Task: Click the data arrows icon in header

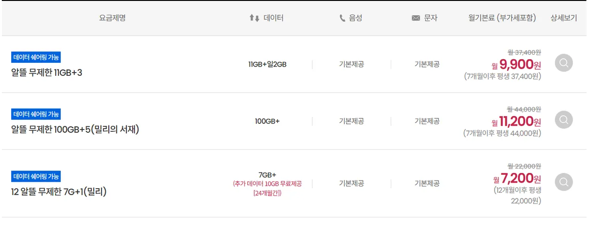Action: [x=254, y=18]
